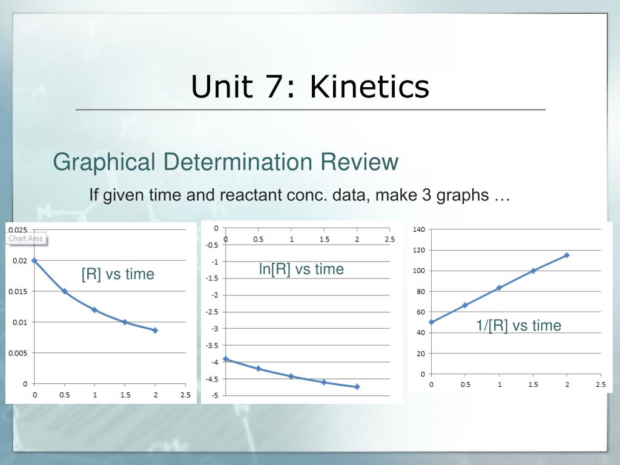Click the top data point near 115 in the 1/[R] chart

tap(567, 256)
